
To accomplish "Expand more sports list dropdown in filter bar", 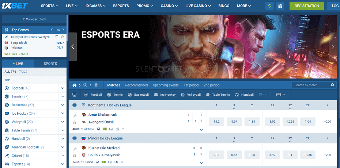I will click(262, 95).
